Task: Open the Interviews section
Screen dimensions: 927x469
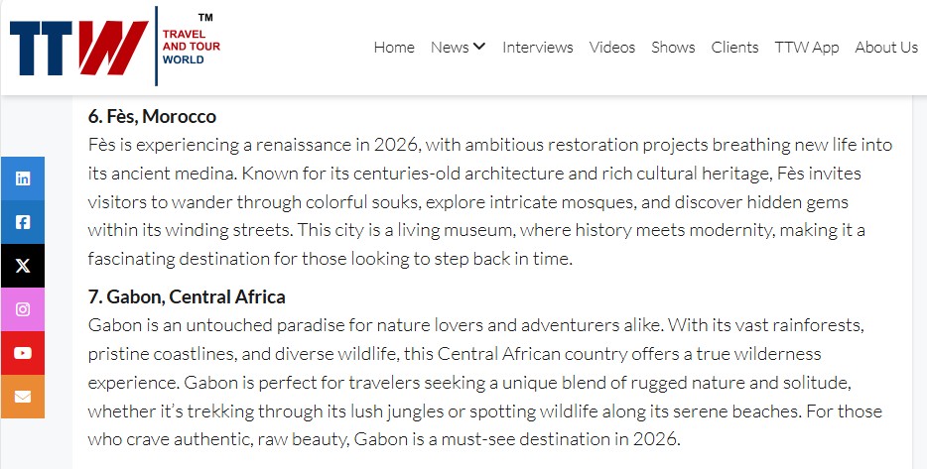Action: (x=537, y=47)
